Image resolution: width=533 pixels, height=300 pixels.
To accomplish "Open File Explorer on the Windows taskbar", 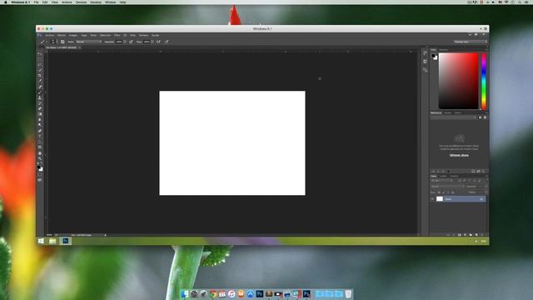I will coord(52,241).
